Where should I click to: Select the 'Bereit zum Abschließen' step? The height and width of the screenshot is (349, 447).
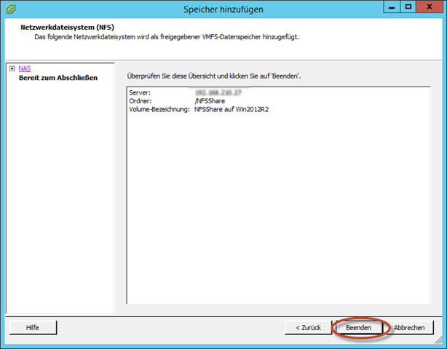[x=58, y=78]
